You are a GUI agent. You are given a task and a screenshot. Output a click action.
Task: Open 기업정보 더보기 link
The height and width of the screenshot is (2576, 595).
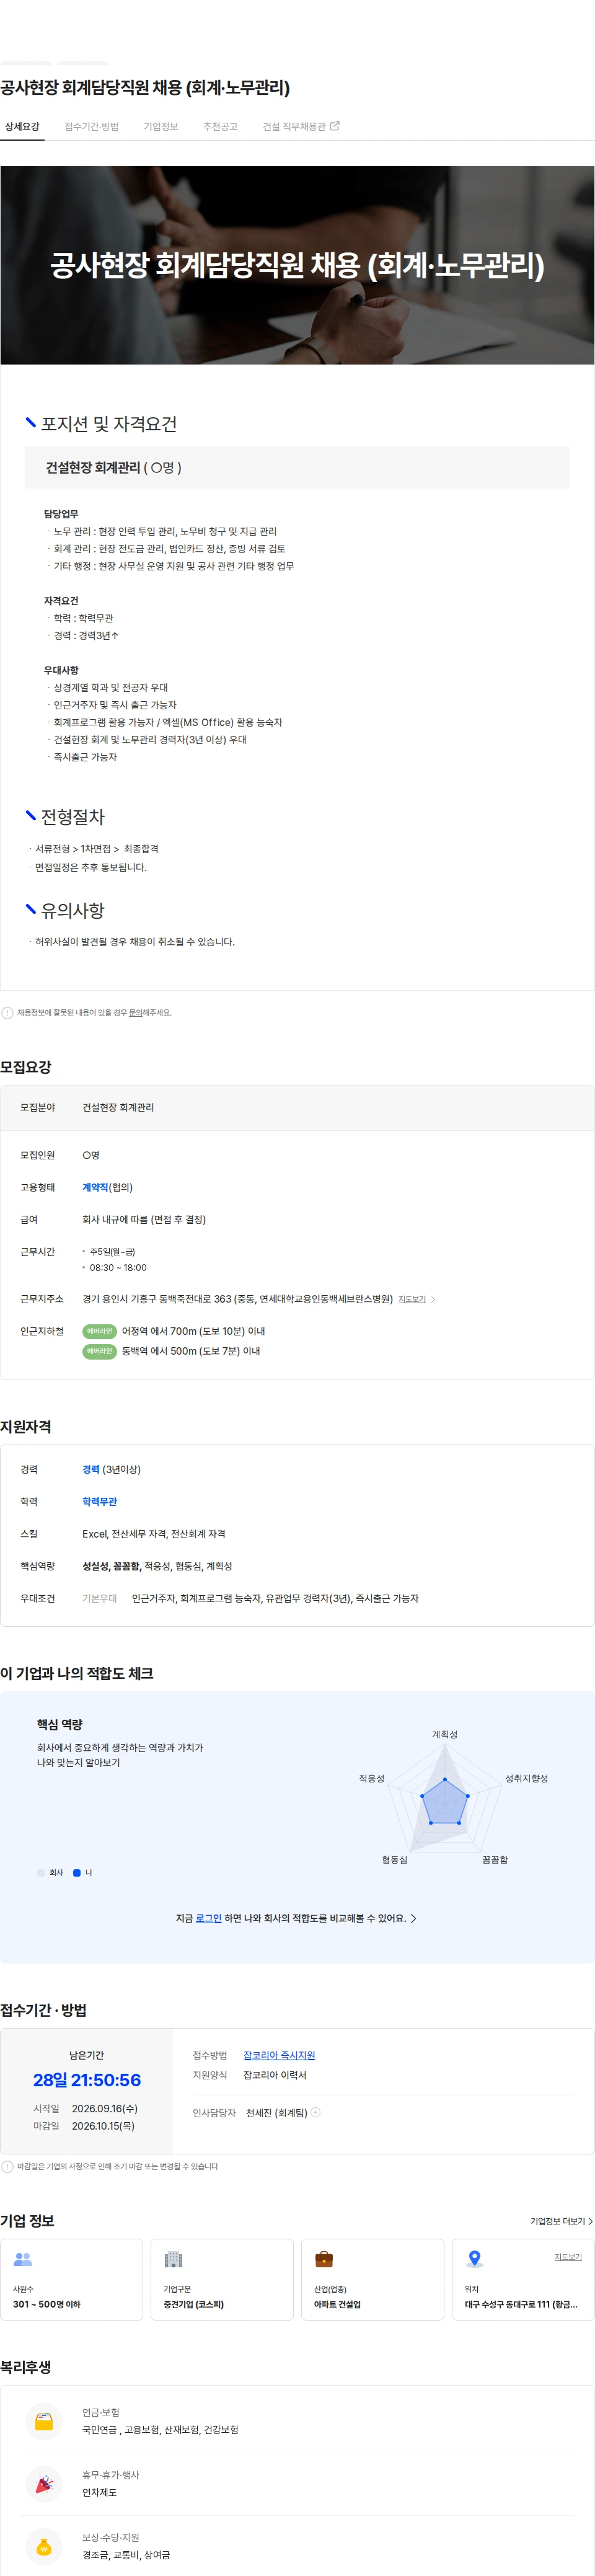point(561,2221)
